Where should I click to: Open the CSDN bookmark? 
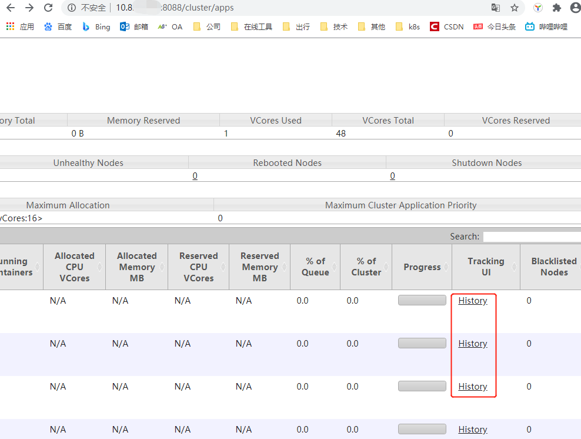[x=446, y=26]
